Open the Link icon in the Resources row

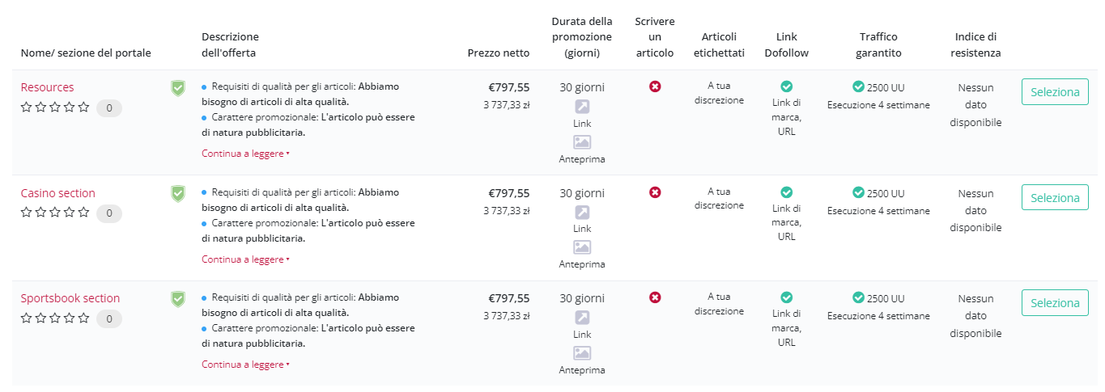point(582,107)
